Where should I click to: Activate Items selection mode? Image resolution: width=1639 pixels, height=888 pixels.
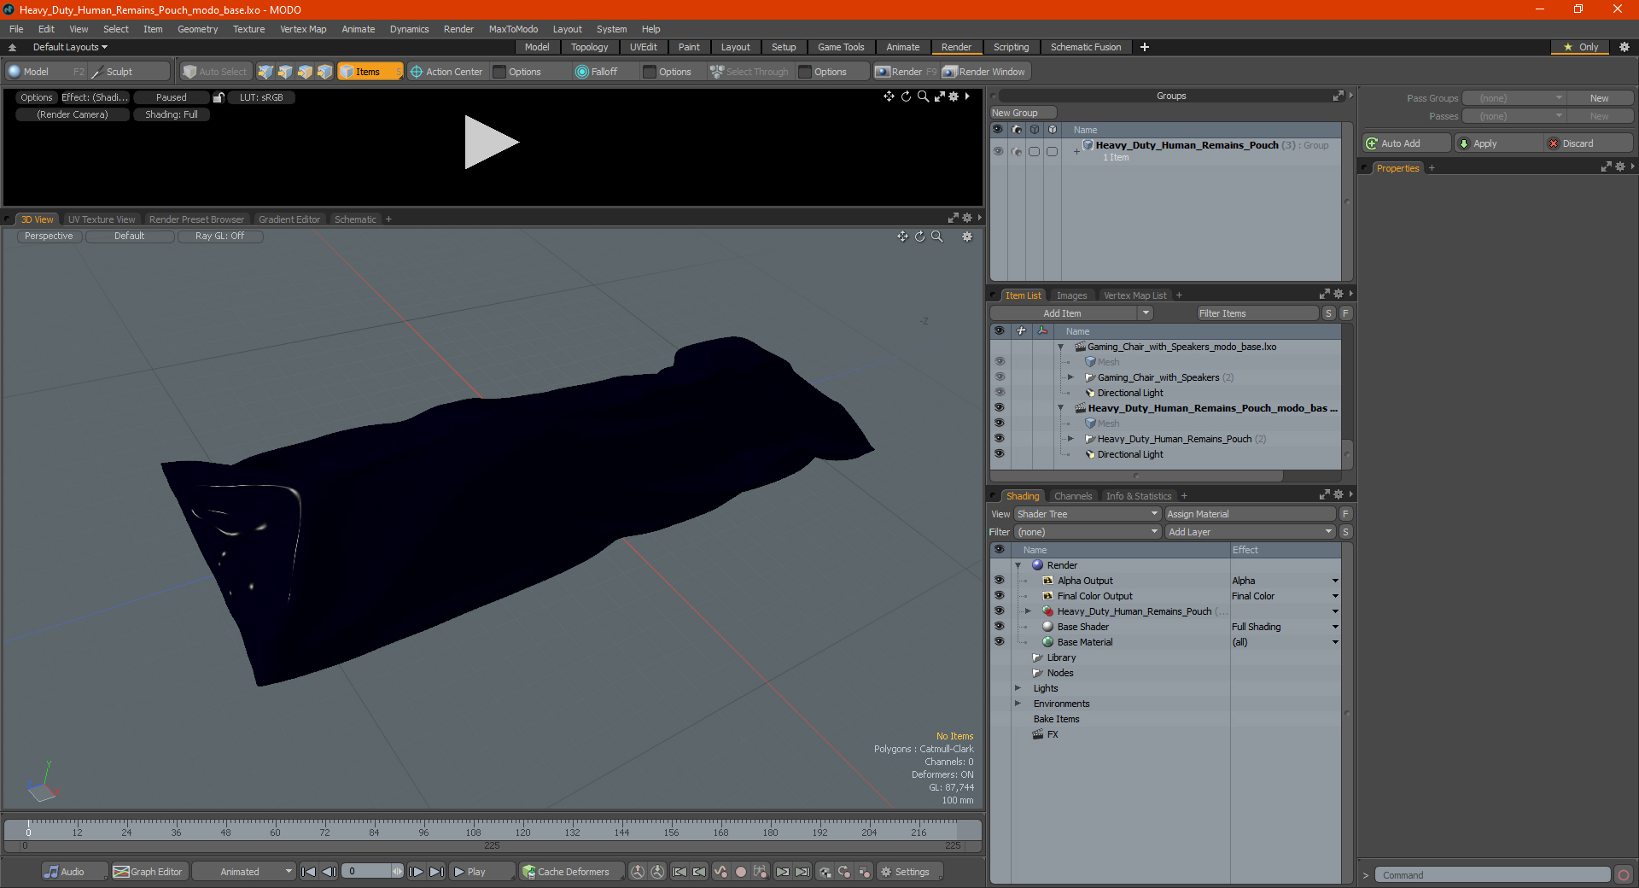click(370, 72)
